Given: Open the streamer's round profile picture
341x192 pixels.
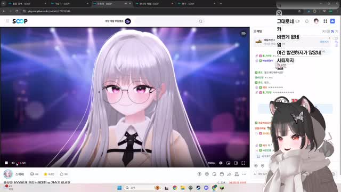Looking at the screenshot, I should click(8, 174).
